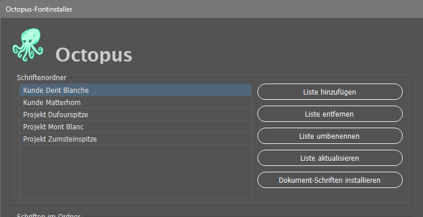Select Projekt Mont Blanc in Schriftenordner
The image size is (423, 217).
pyautogui.click(x=135, y=126)
